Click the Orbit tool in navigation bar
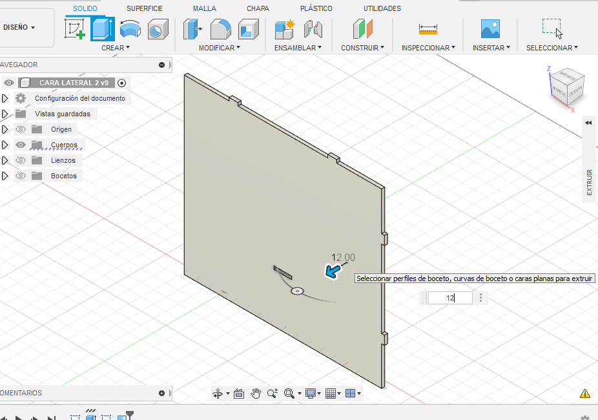This screenshot has width=598, height=420. click(x=218, y=394)
